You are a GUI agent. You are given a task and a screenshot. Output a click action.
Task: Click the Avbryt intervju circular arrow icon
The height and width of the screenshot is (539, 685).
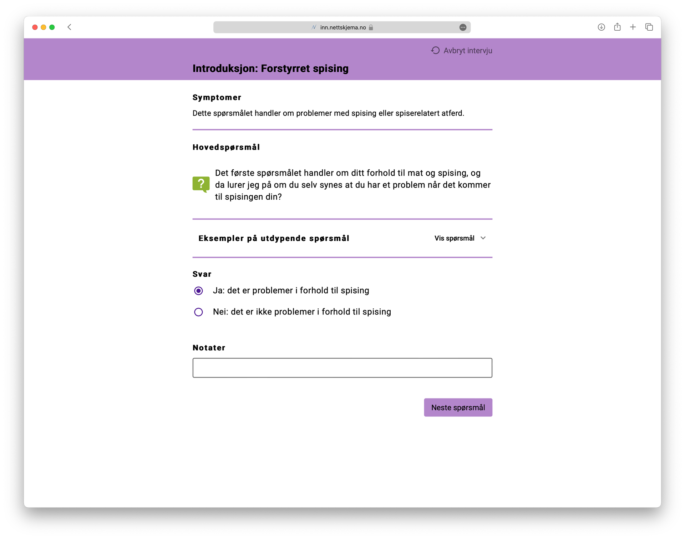(435, 50)
